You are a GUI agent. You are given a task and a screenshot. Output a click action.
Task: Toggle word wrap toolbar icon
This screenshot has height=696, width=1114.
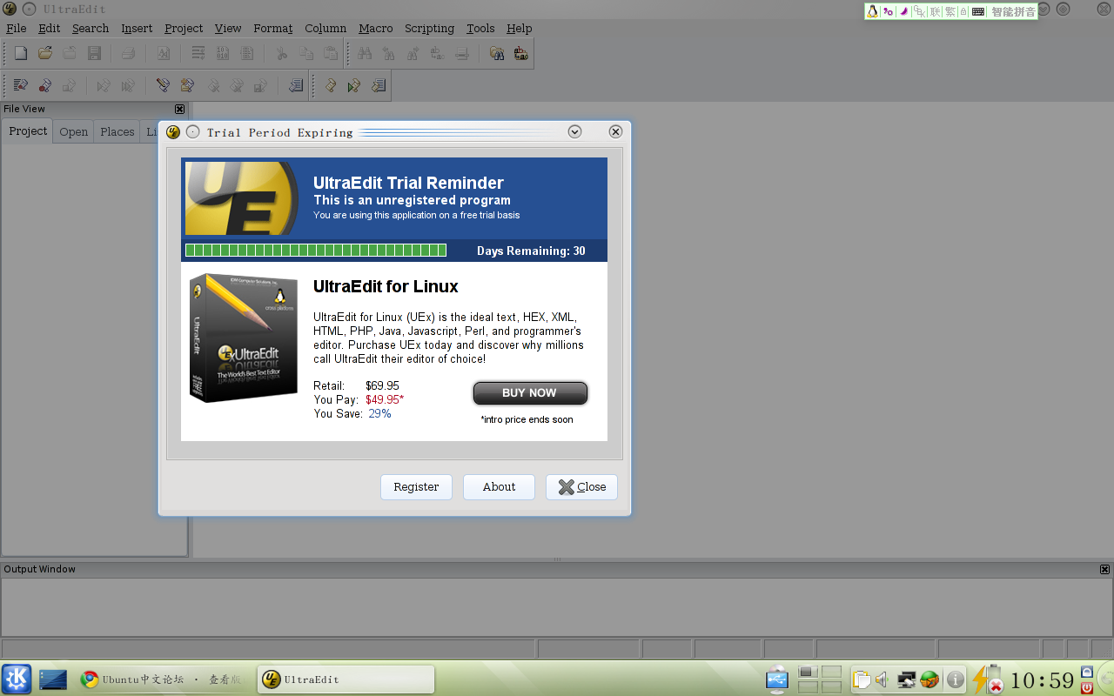click(198, 53)
